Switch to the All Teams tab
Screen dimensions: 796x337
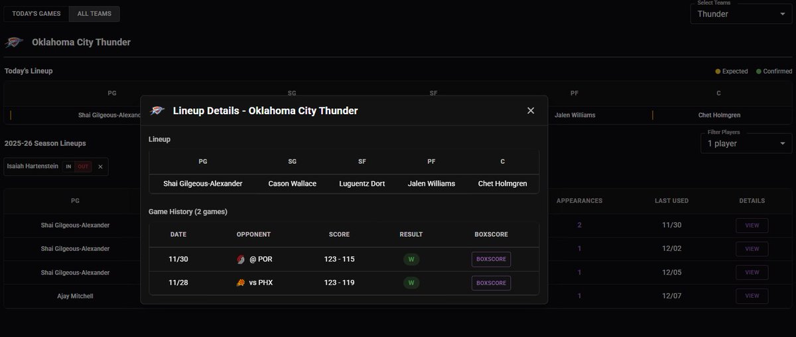click(x=94, y=14)
